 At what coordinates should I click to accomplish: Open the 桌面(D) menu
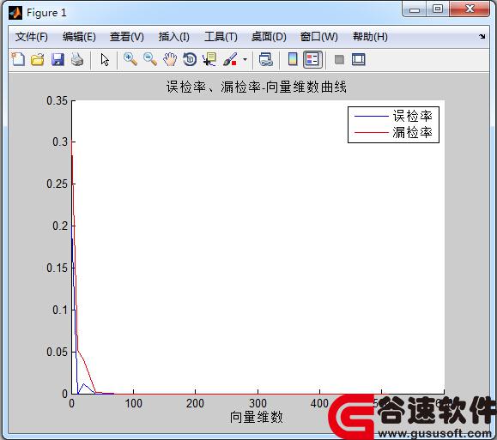tap(269, 37)
